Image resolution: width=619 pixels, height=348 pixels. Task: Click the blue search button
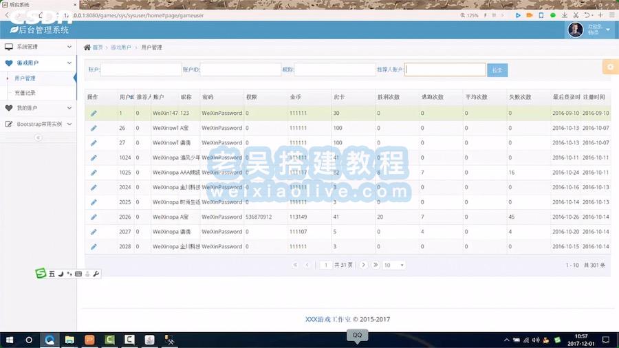pyautogui.click(x=497, y=70)
